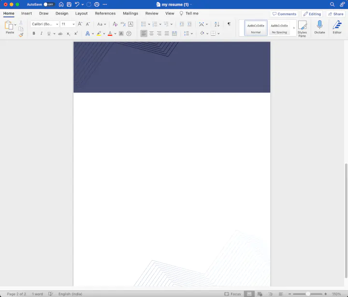Sort the selection alphabetically
The height and width of the screenshot is (297, 348).
pyautogui.click(x=217, y=24)
